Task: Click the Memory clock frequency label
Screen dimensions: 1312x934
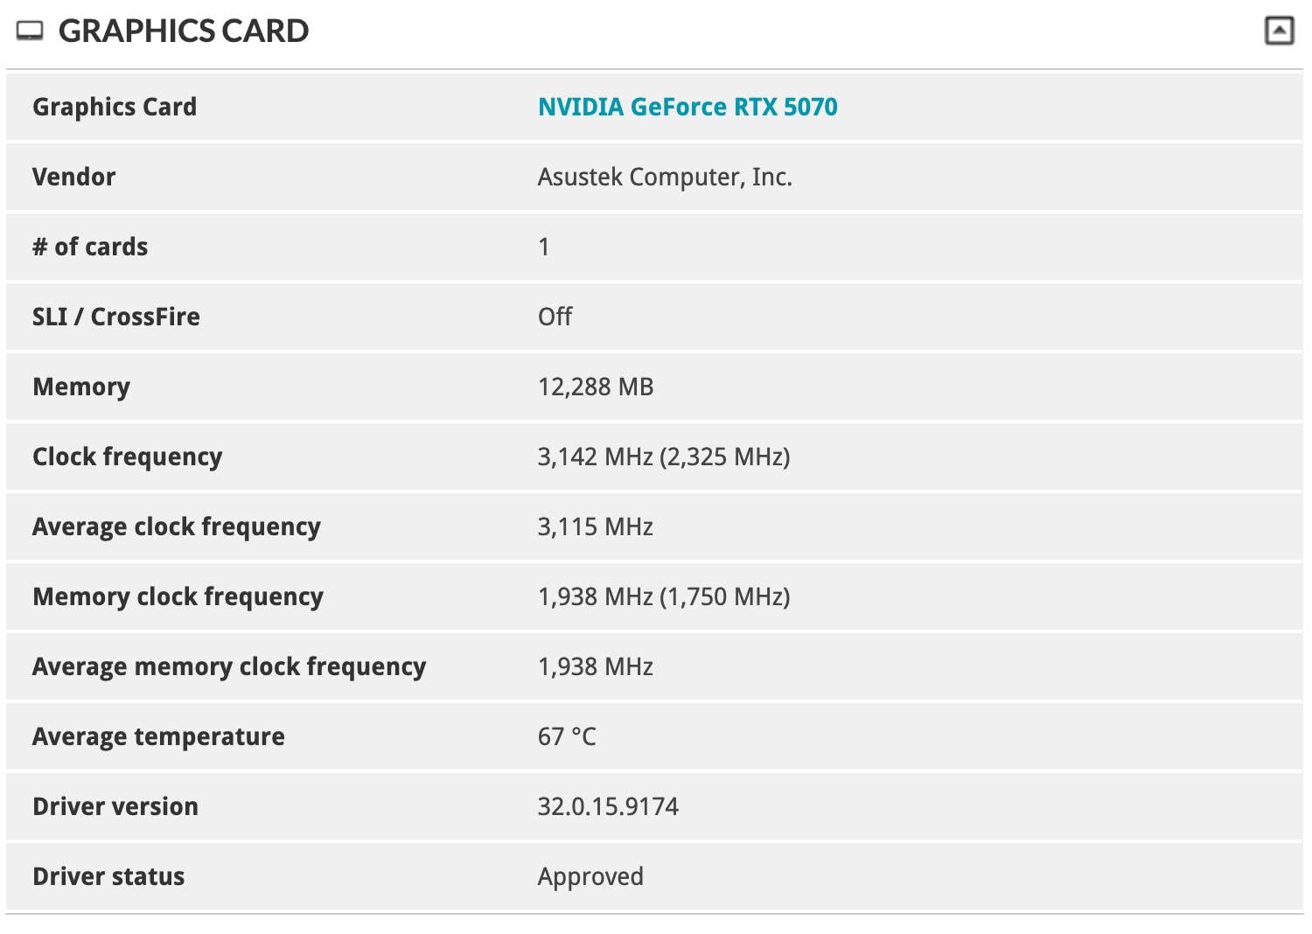Action: click(x=178, y=596)
